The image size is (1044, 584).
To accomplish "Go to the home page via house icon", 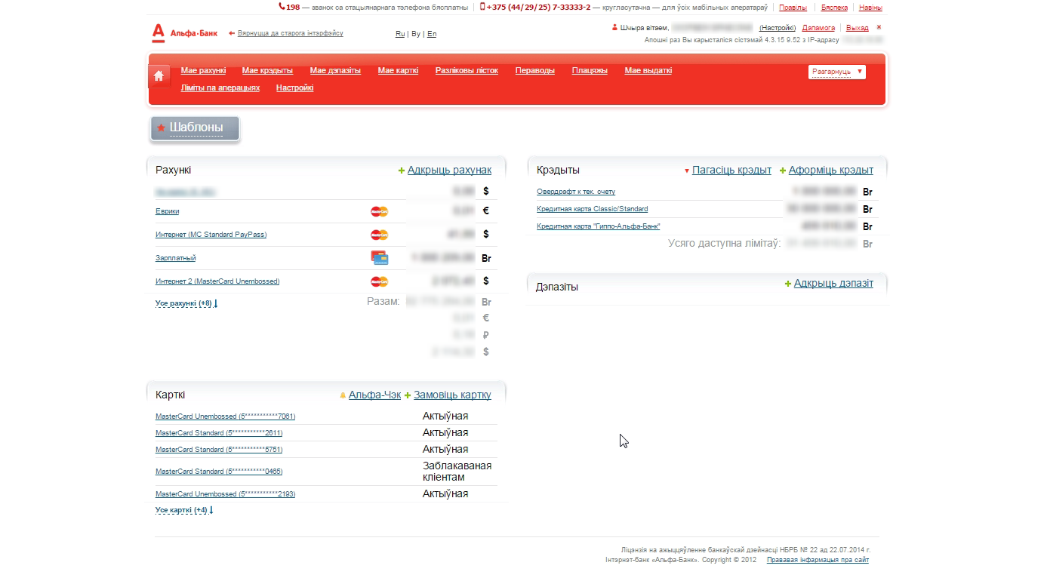I will tap(159, 75).
